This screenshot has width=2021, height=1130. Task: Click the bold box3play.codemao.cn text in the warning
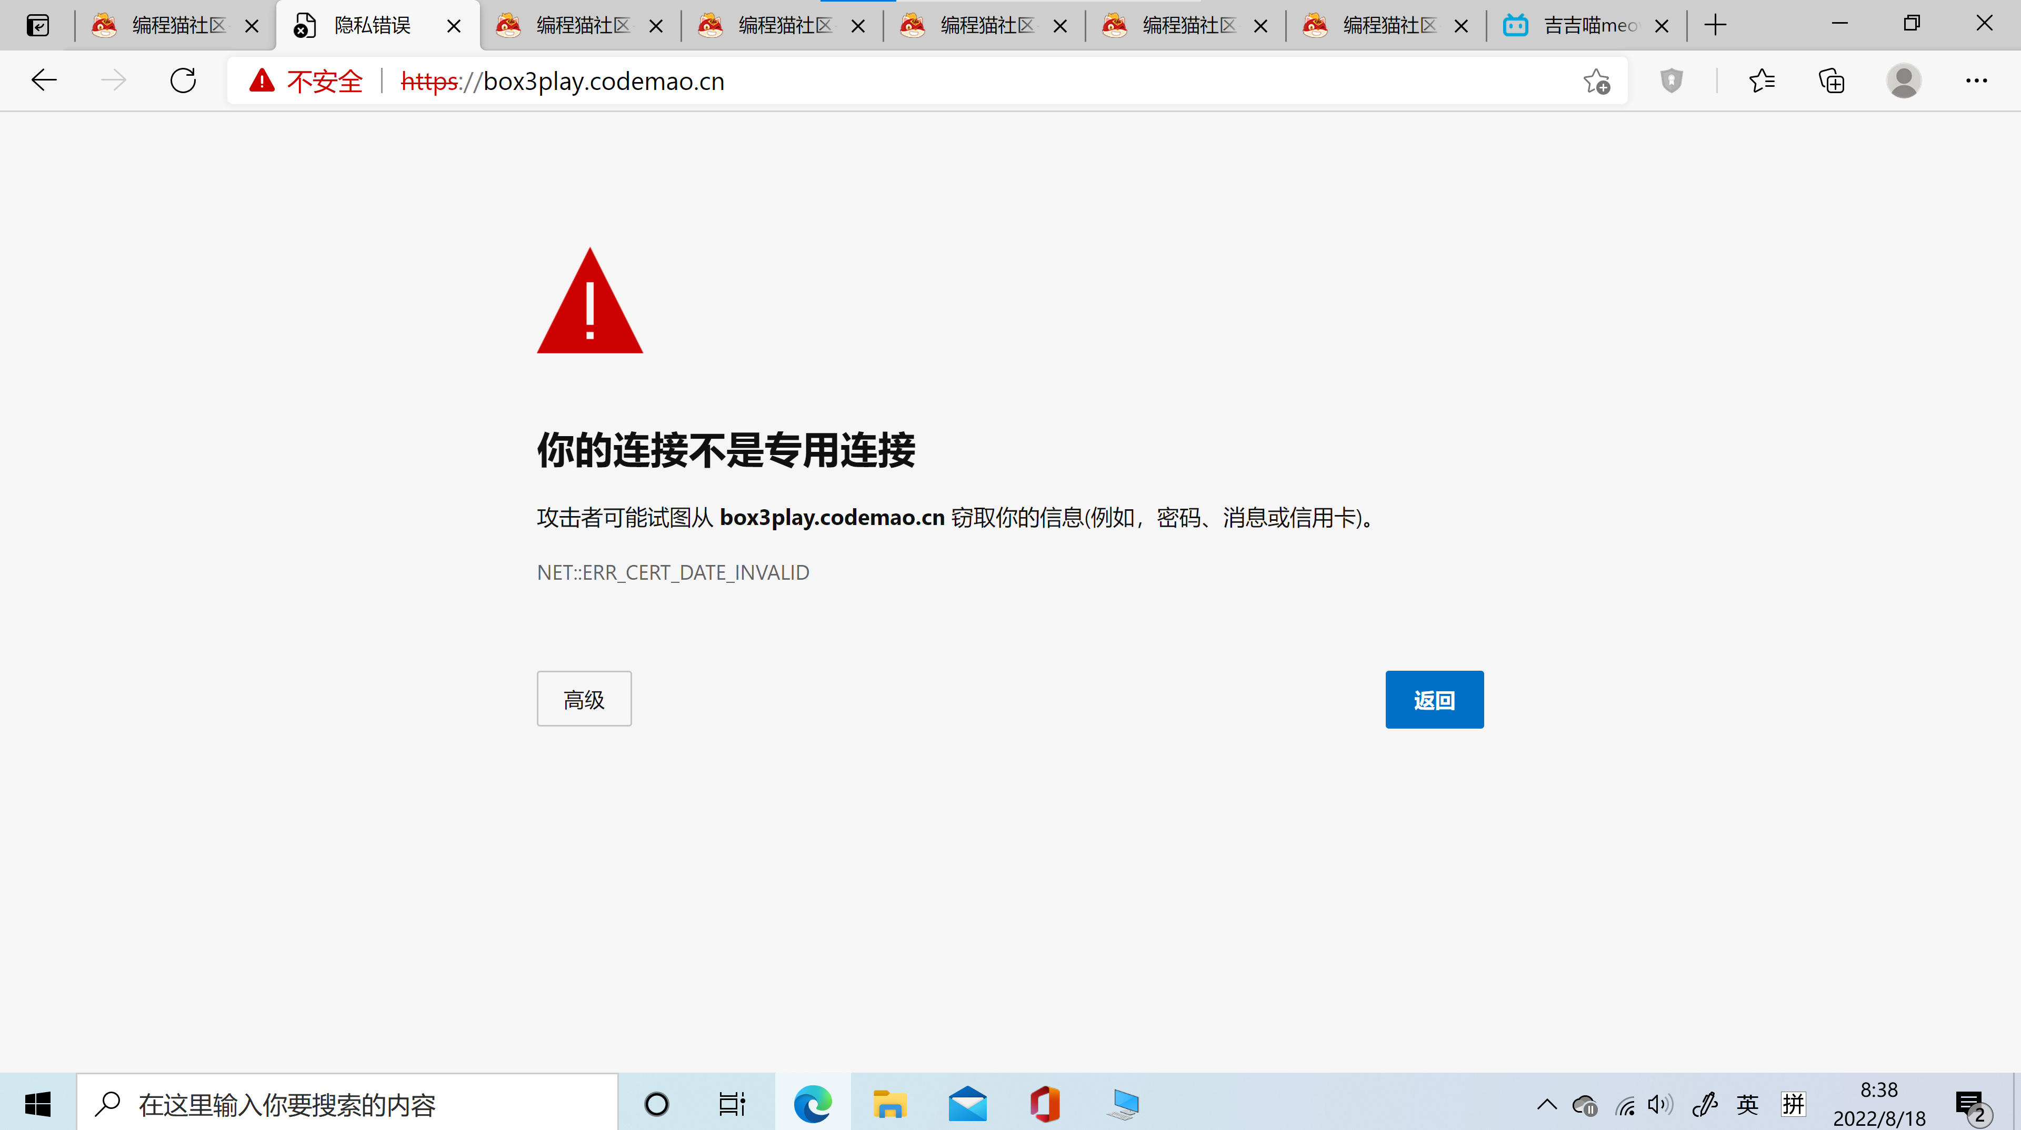coord(833,518)
